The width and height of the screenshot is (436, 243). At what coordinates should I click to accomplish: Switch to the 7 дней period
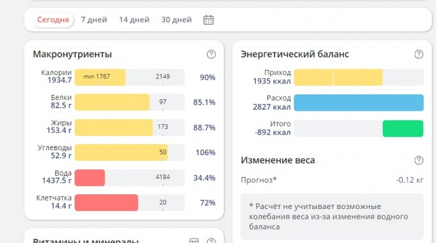click(x=94, y=20)
